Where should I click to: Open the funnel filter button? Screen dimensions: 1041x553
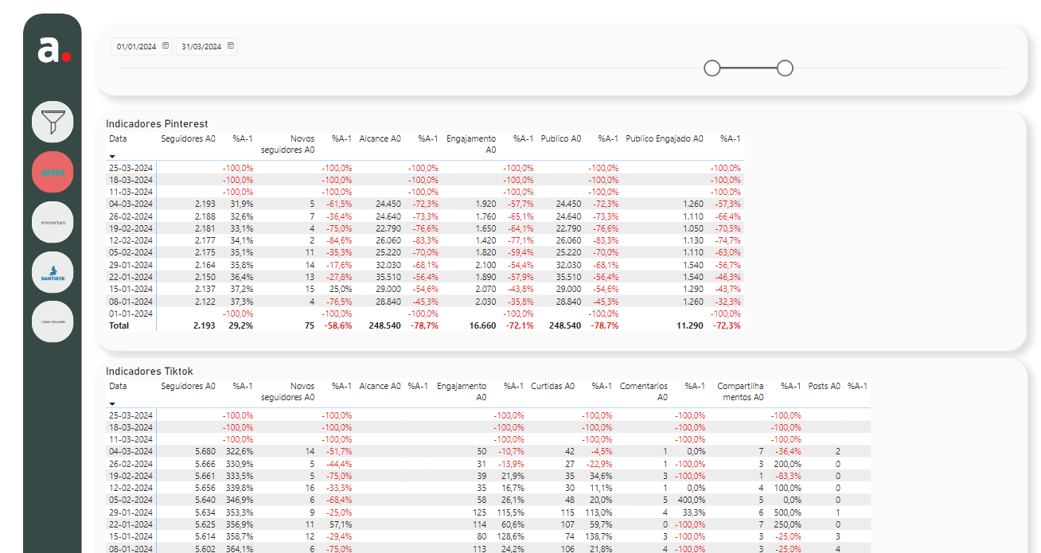click(x=53, y=123)
